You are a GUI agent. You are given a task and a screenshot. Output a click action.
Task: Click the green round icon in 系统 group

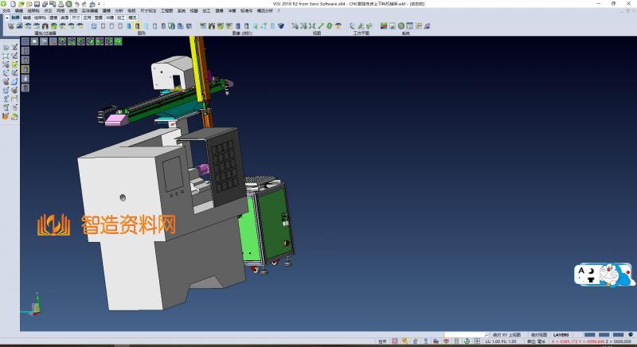pyautogui.click(x=401, y=26)
